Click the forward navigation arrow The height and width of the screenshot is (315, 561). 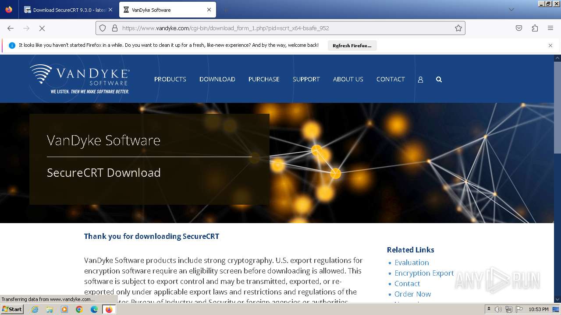26,28
